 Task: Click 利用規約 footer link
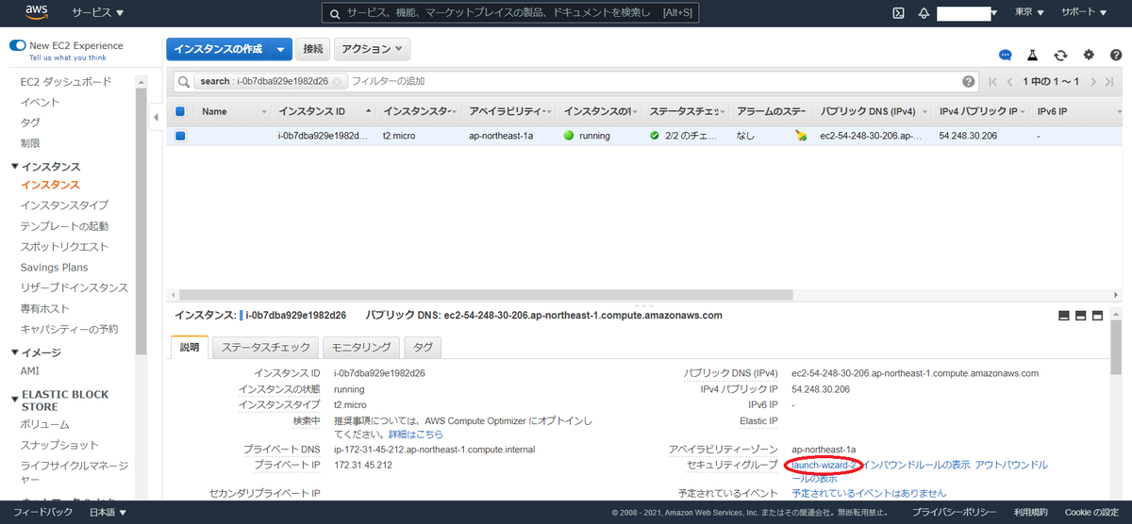1030,513
